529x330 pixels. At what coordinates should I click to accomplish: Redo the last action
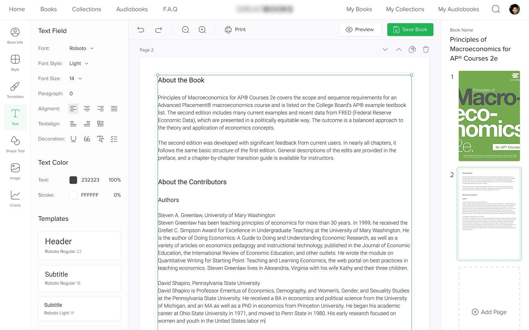[158, 30]
